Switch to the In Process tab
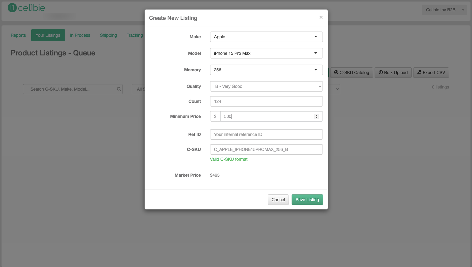Viewport: 472px width, 267px height. (80, 35)
